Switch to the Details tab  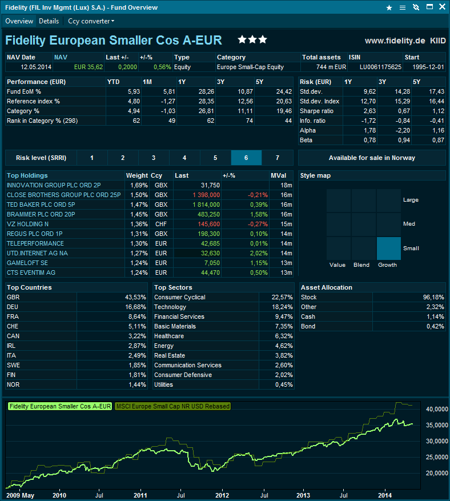(x=49, y=21)
